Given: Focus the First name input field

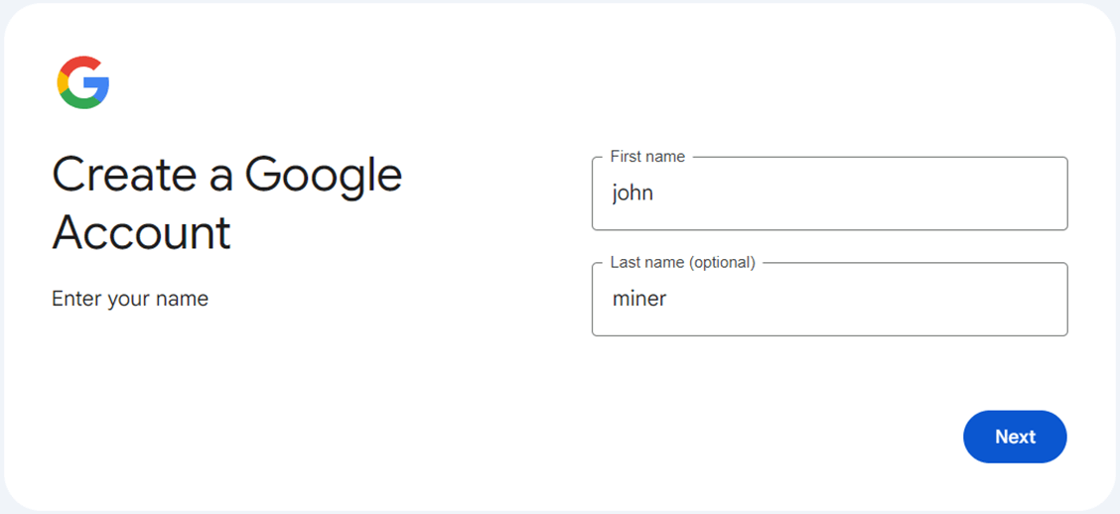Looking at the screenshot, I should pos(829,193).
